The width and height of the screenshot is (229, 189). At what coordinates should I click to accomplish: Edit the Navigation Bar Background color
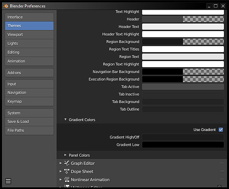click(x=183, y=72)
